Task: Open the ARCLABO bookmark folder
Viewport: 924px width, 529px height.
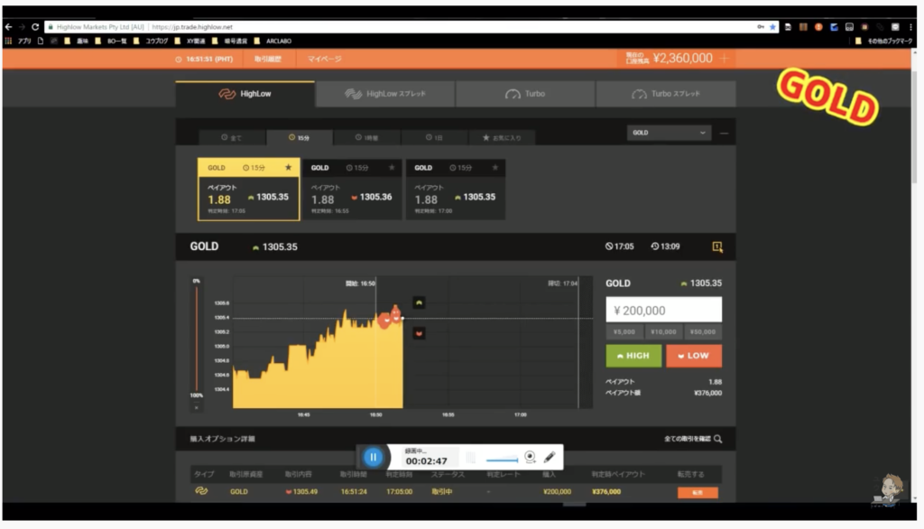Action: pyautogui.click(x=273, y=42)
